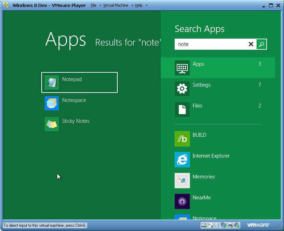Viewport: 284px width, 231px height.
Task: Filter search by the Files label
Action: click(198, 106)
